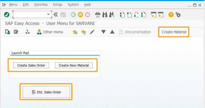Screen dimensions: 205x108
Task: Click the Std. Sales Order button
Action: click(x=46, y=92)
